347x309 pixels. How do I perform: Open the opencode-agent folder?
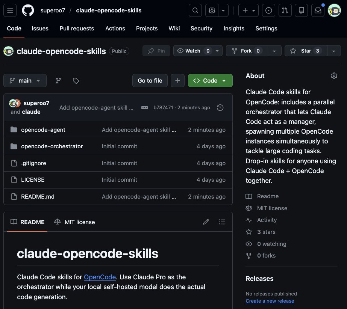pyautogui.click(x=43, y=130)
